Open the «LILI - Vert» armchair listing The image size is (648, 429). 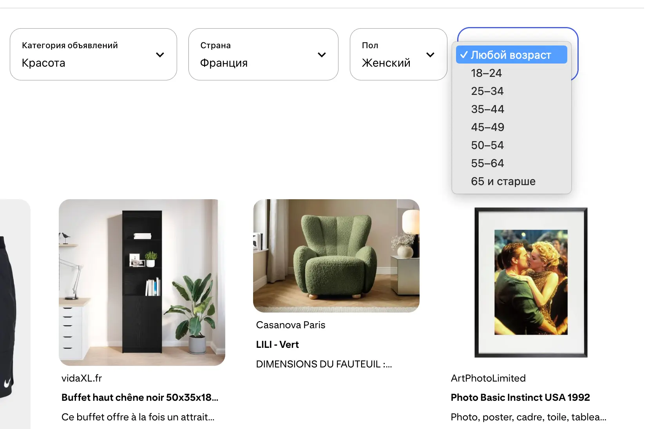277,344
